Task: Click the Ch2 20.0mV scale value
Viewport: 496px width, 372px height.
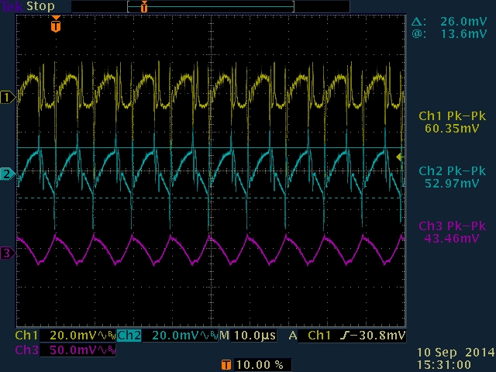Action: pos(181,336)
